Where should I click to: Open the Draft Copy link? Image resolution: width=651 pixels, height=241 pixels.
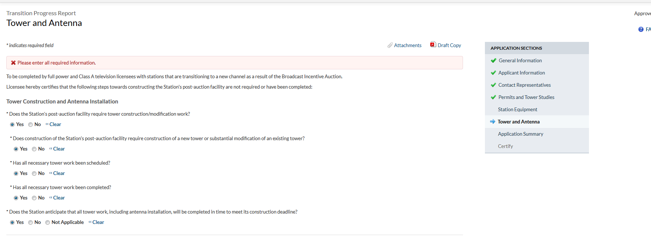coord(449,45)
